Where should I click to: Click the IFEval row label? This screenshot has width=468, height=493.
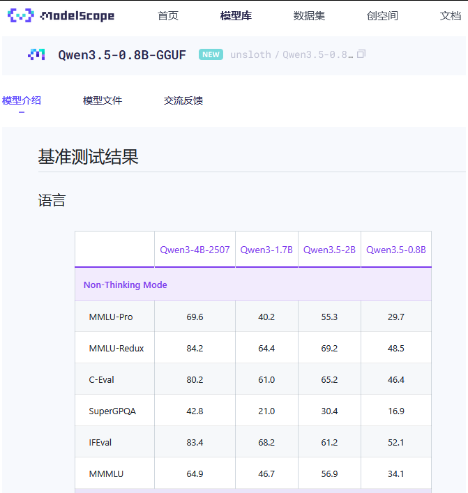click(100, 443)
